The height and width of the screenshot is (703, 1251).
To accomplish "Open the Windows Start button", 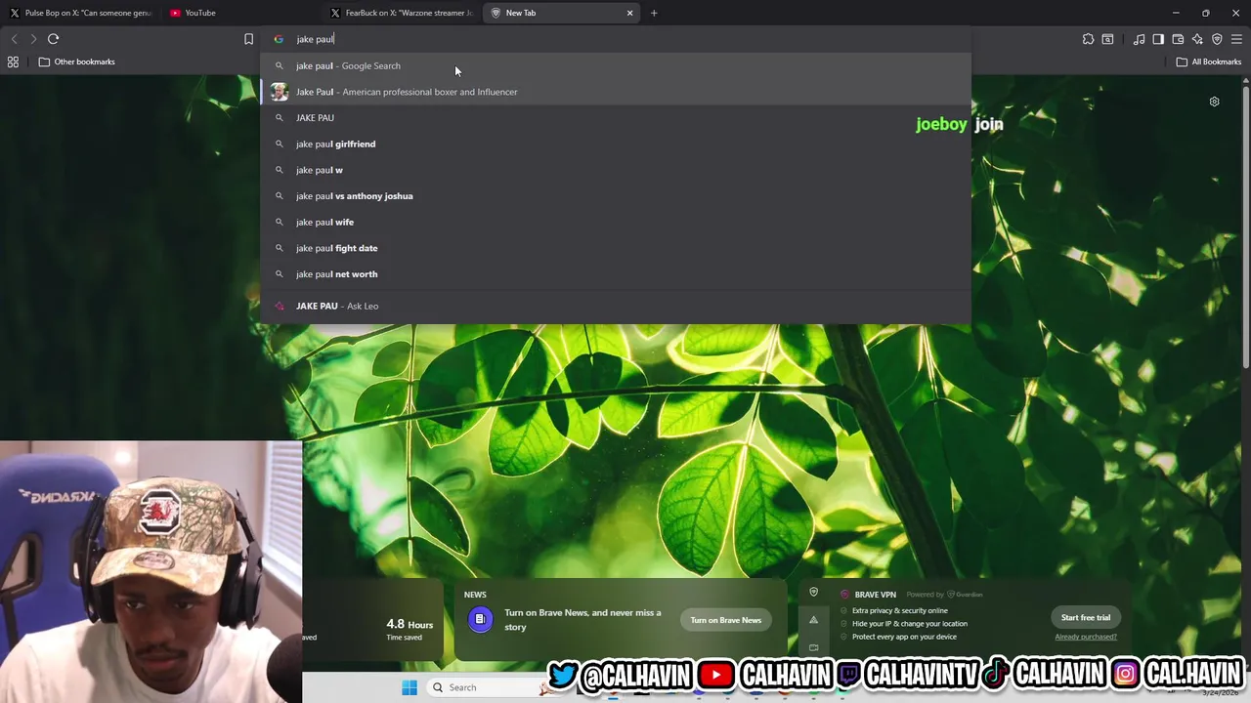I will pyautogui.click(x=410, y=687).
